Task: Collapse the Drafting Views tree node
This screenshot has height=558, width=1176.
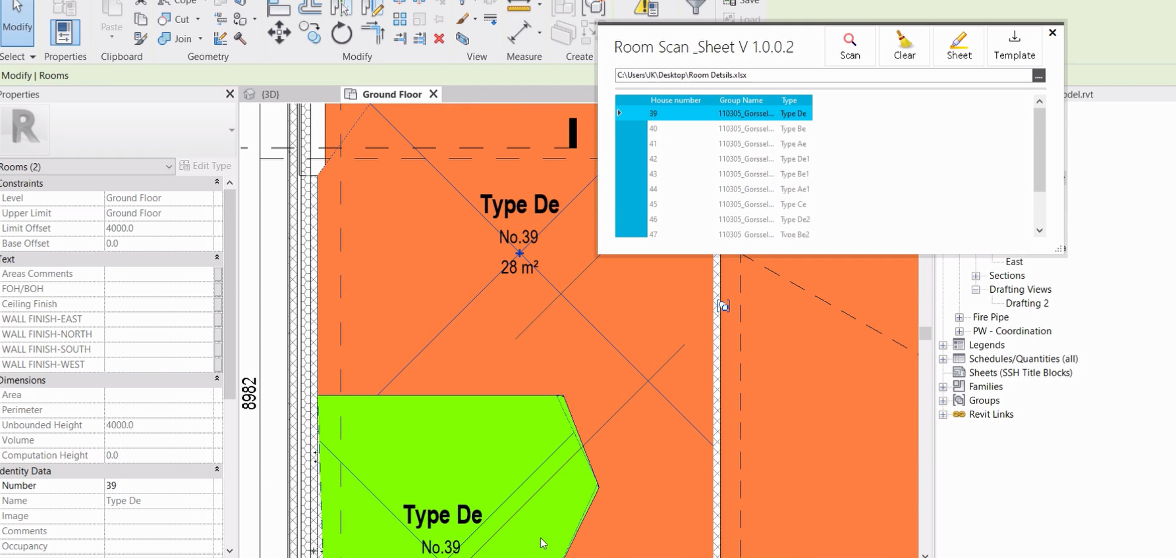Action: [x=976, y=290]
